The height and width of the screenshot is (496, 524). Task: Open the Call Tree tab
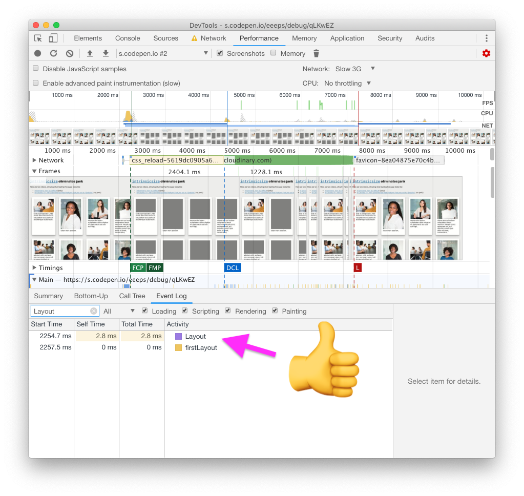[x=132, y=296]
